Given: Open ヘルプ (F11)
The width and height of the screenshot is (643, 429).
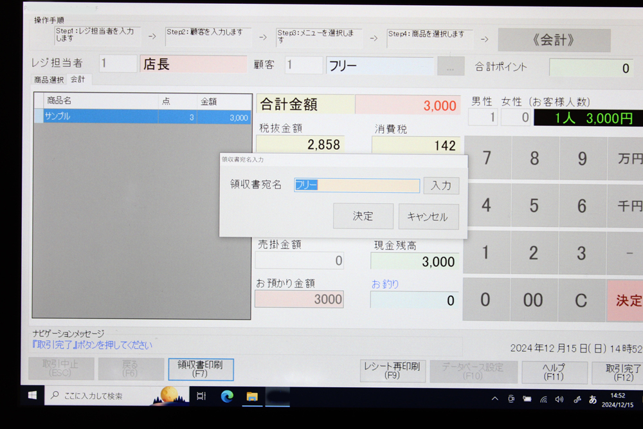Looking at the screenshot, I should (554, 372).
